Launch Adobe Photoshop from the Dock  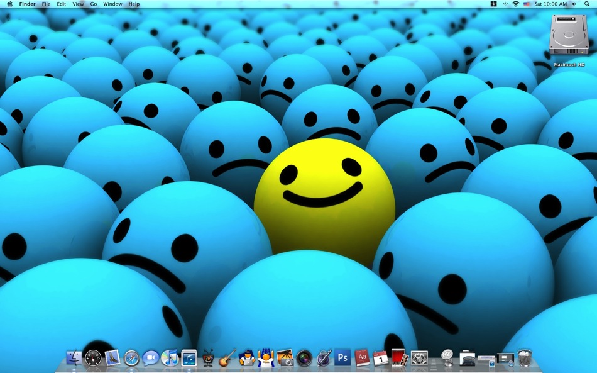pos(342,358)
